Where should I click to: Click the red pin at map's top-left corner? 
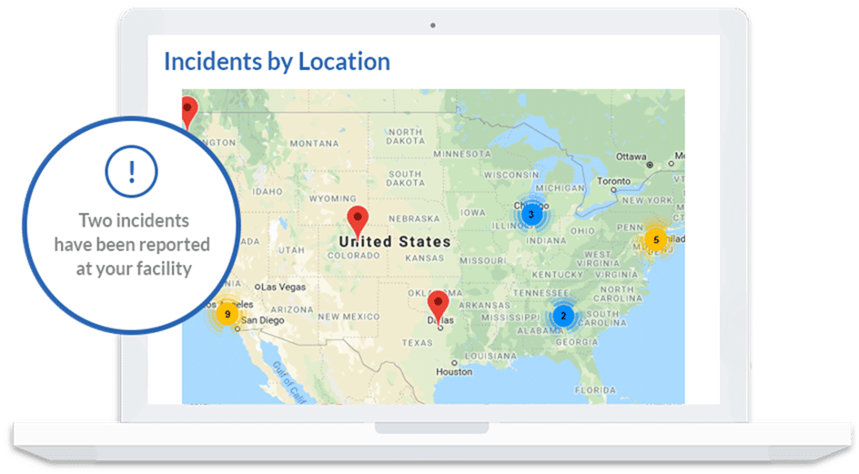[188, 111]
